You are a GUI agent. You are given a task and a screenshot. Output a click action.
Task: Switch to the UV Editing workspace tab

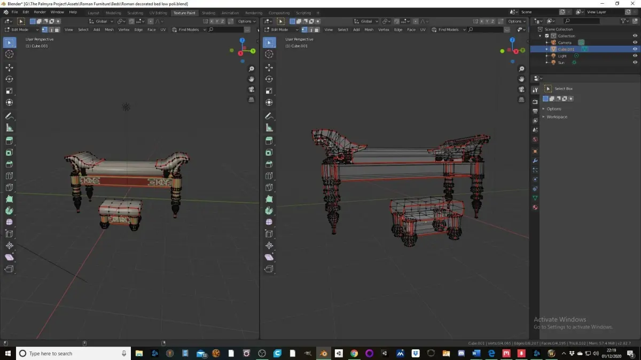click(x=158, y=13)
